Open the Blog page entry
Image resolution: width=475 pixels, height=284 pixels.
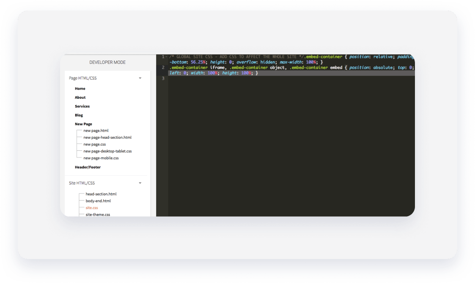[79, 115]
